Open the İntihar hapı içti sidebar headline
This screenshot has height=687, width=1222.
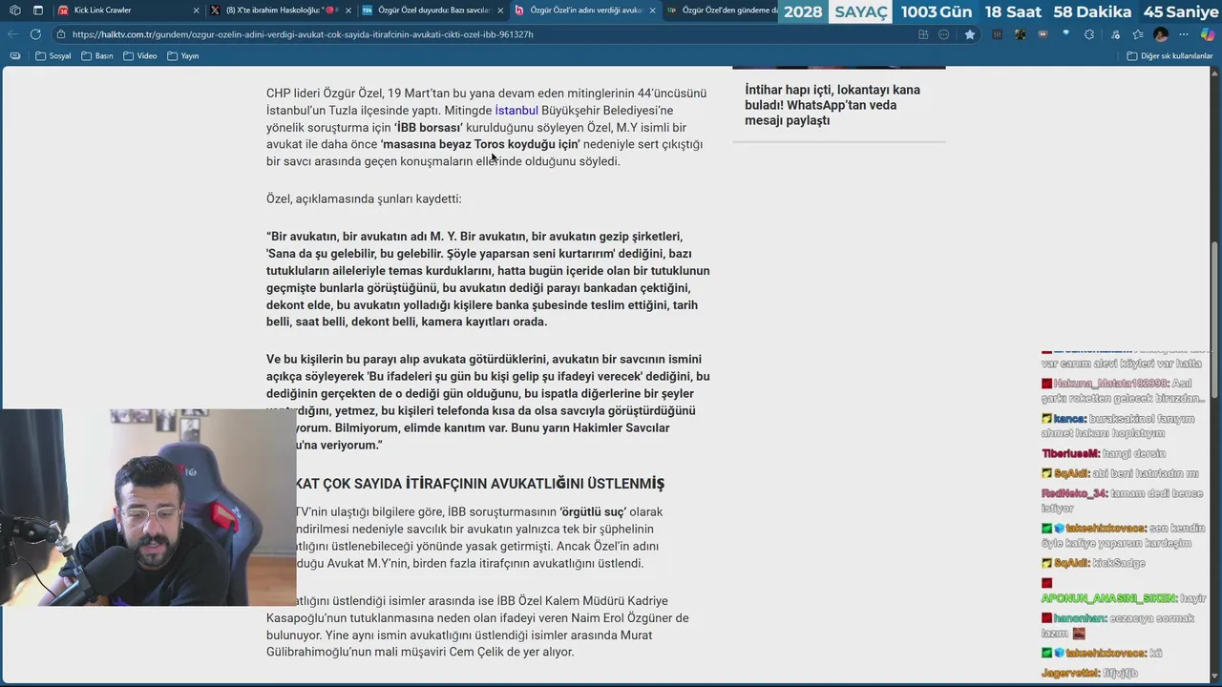pyautogui.click(x=832, y=105)
